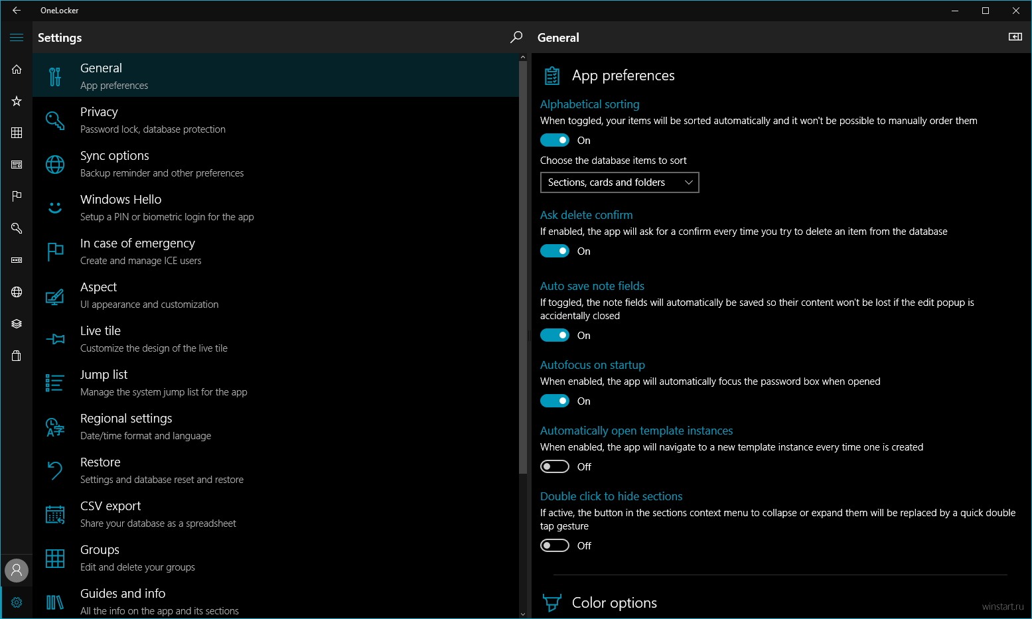1032x619 pixels.
Task: Click the settings list scrollbar thumb
Action: click(523, 269)
